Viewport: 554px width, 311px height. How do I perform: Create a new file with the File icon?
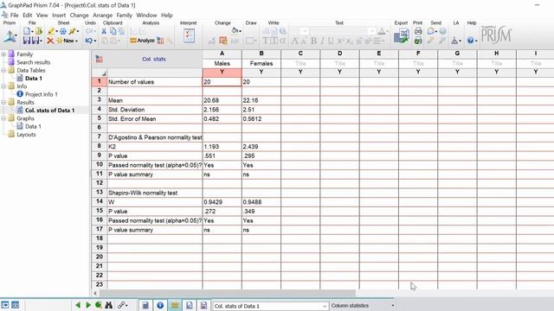click(x=27, y=31)
